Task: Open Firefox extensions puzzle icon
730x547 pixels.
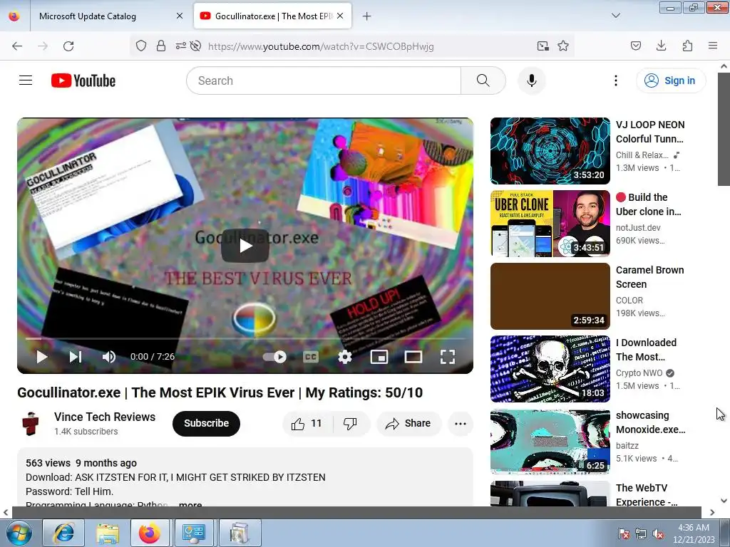Action: click(687, 46)
